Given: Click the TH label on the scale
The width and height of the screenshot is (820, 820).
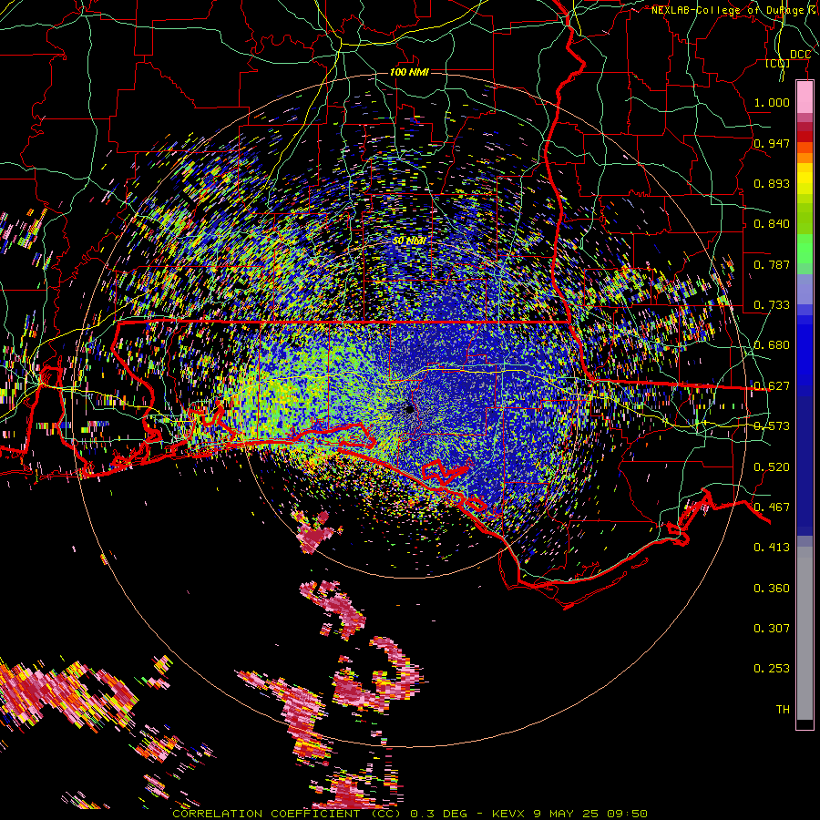Looking at the screenshot, I should coord(783,710).
